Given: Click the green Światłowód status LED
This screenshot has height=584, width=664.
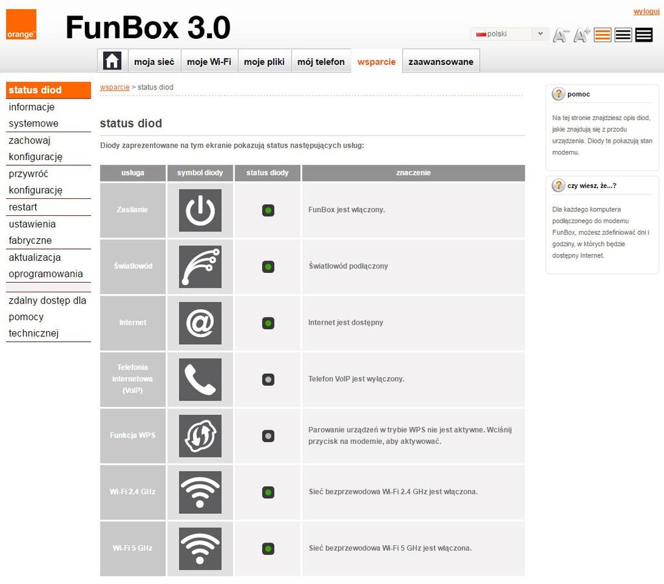Looking at the screenshot, I should 268,266.
